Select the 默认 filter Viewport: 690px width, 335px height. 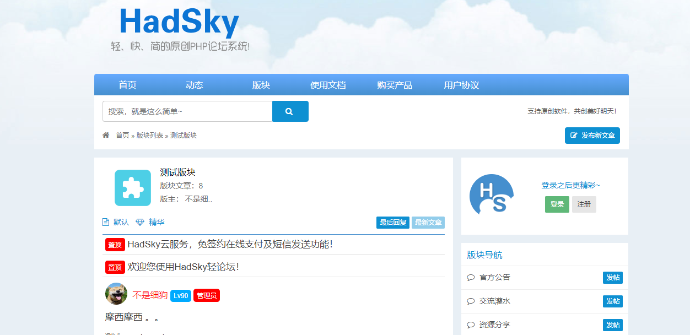tap(121, 222)
